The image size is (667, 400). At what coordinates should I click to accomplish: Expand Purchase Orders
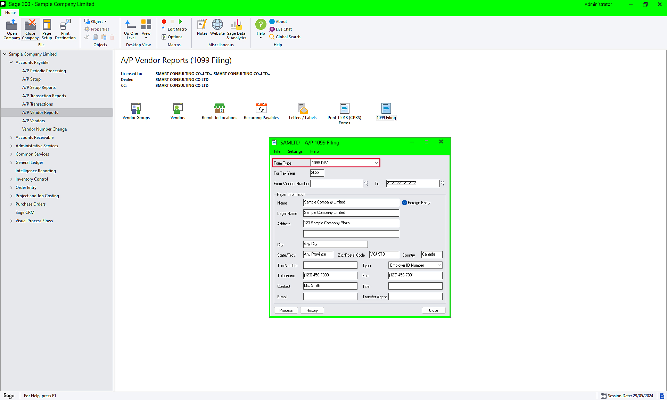[x=11, y=204]
